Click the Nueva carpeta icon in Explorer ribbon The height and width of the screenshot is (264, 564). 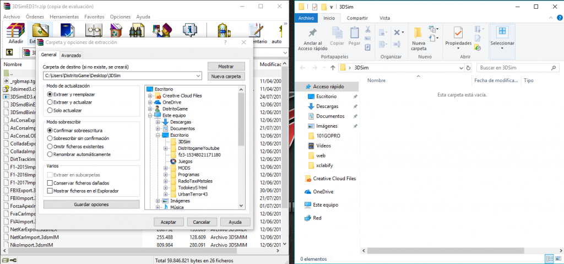418,33
